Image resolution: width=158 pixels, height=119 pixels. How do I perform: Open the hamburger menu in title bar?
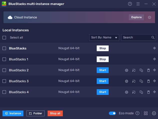[x=138, y=4]
